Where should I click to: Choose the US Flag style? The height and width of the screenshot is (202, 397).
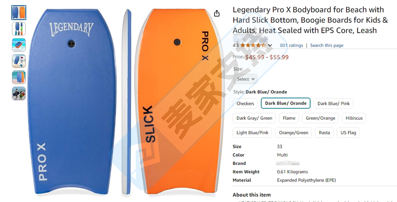[x=348, y=132]
